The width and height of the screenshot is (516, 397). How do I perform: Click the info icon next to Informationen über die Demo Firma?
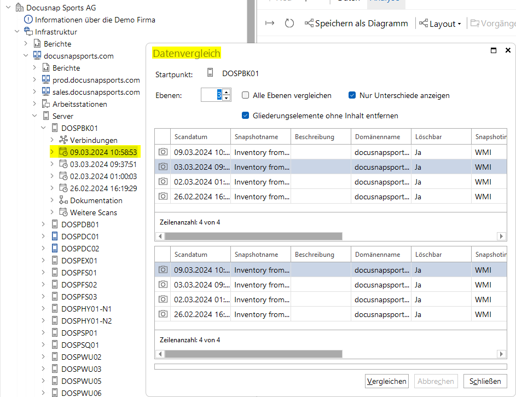pyautogui.click(x=28, y=19)
